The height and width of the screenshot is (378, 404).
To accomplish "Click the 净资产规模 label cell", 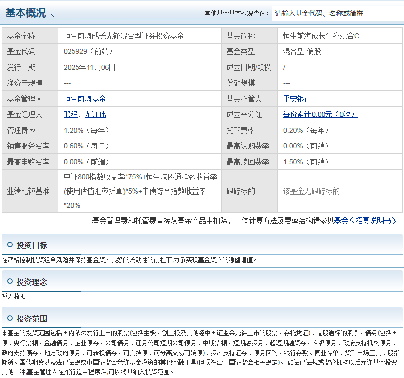I will pyautogui.click(x=30, y=83).
